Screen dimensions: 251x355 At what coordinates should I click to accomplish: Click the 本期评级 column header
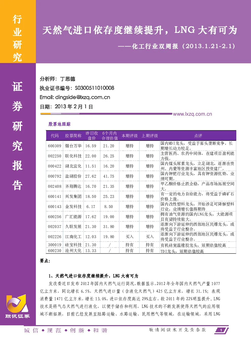(x=130, y=136)
